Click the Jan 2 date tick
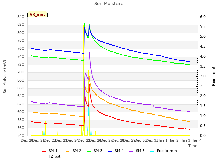The width and height of the screenshot is (218, 163). coord(174,140)
